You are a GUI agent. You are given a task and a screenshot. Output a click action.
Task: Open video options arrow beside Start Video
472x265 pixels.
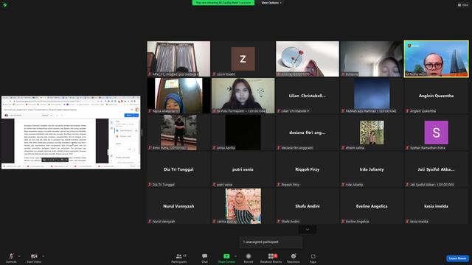[x=43, y=256]
